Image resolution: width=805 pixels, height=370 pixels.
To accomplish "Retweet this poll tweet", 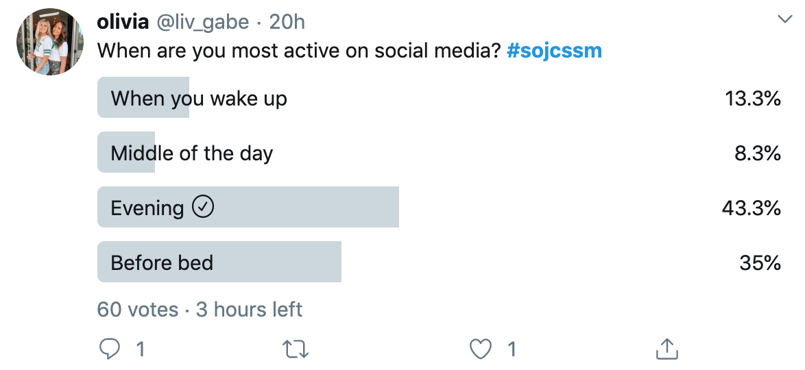I will coord(296,349).
